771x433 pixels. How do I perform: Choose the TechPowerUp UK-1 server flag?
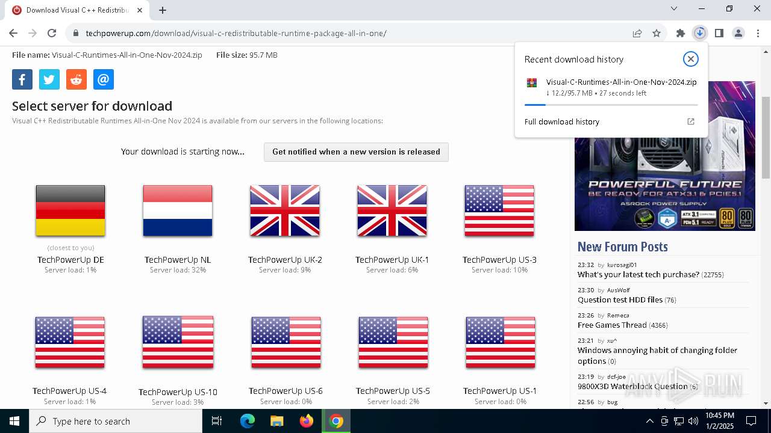392,210
